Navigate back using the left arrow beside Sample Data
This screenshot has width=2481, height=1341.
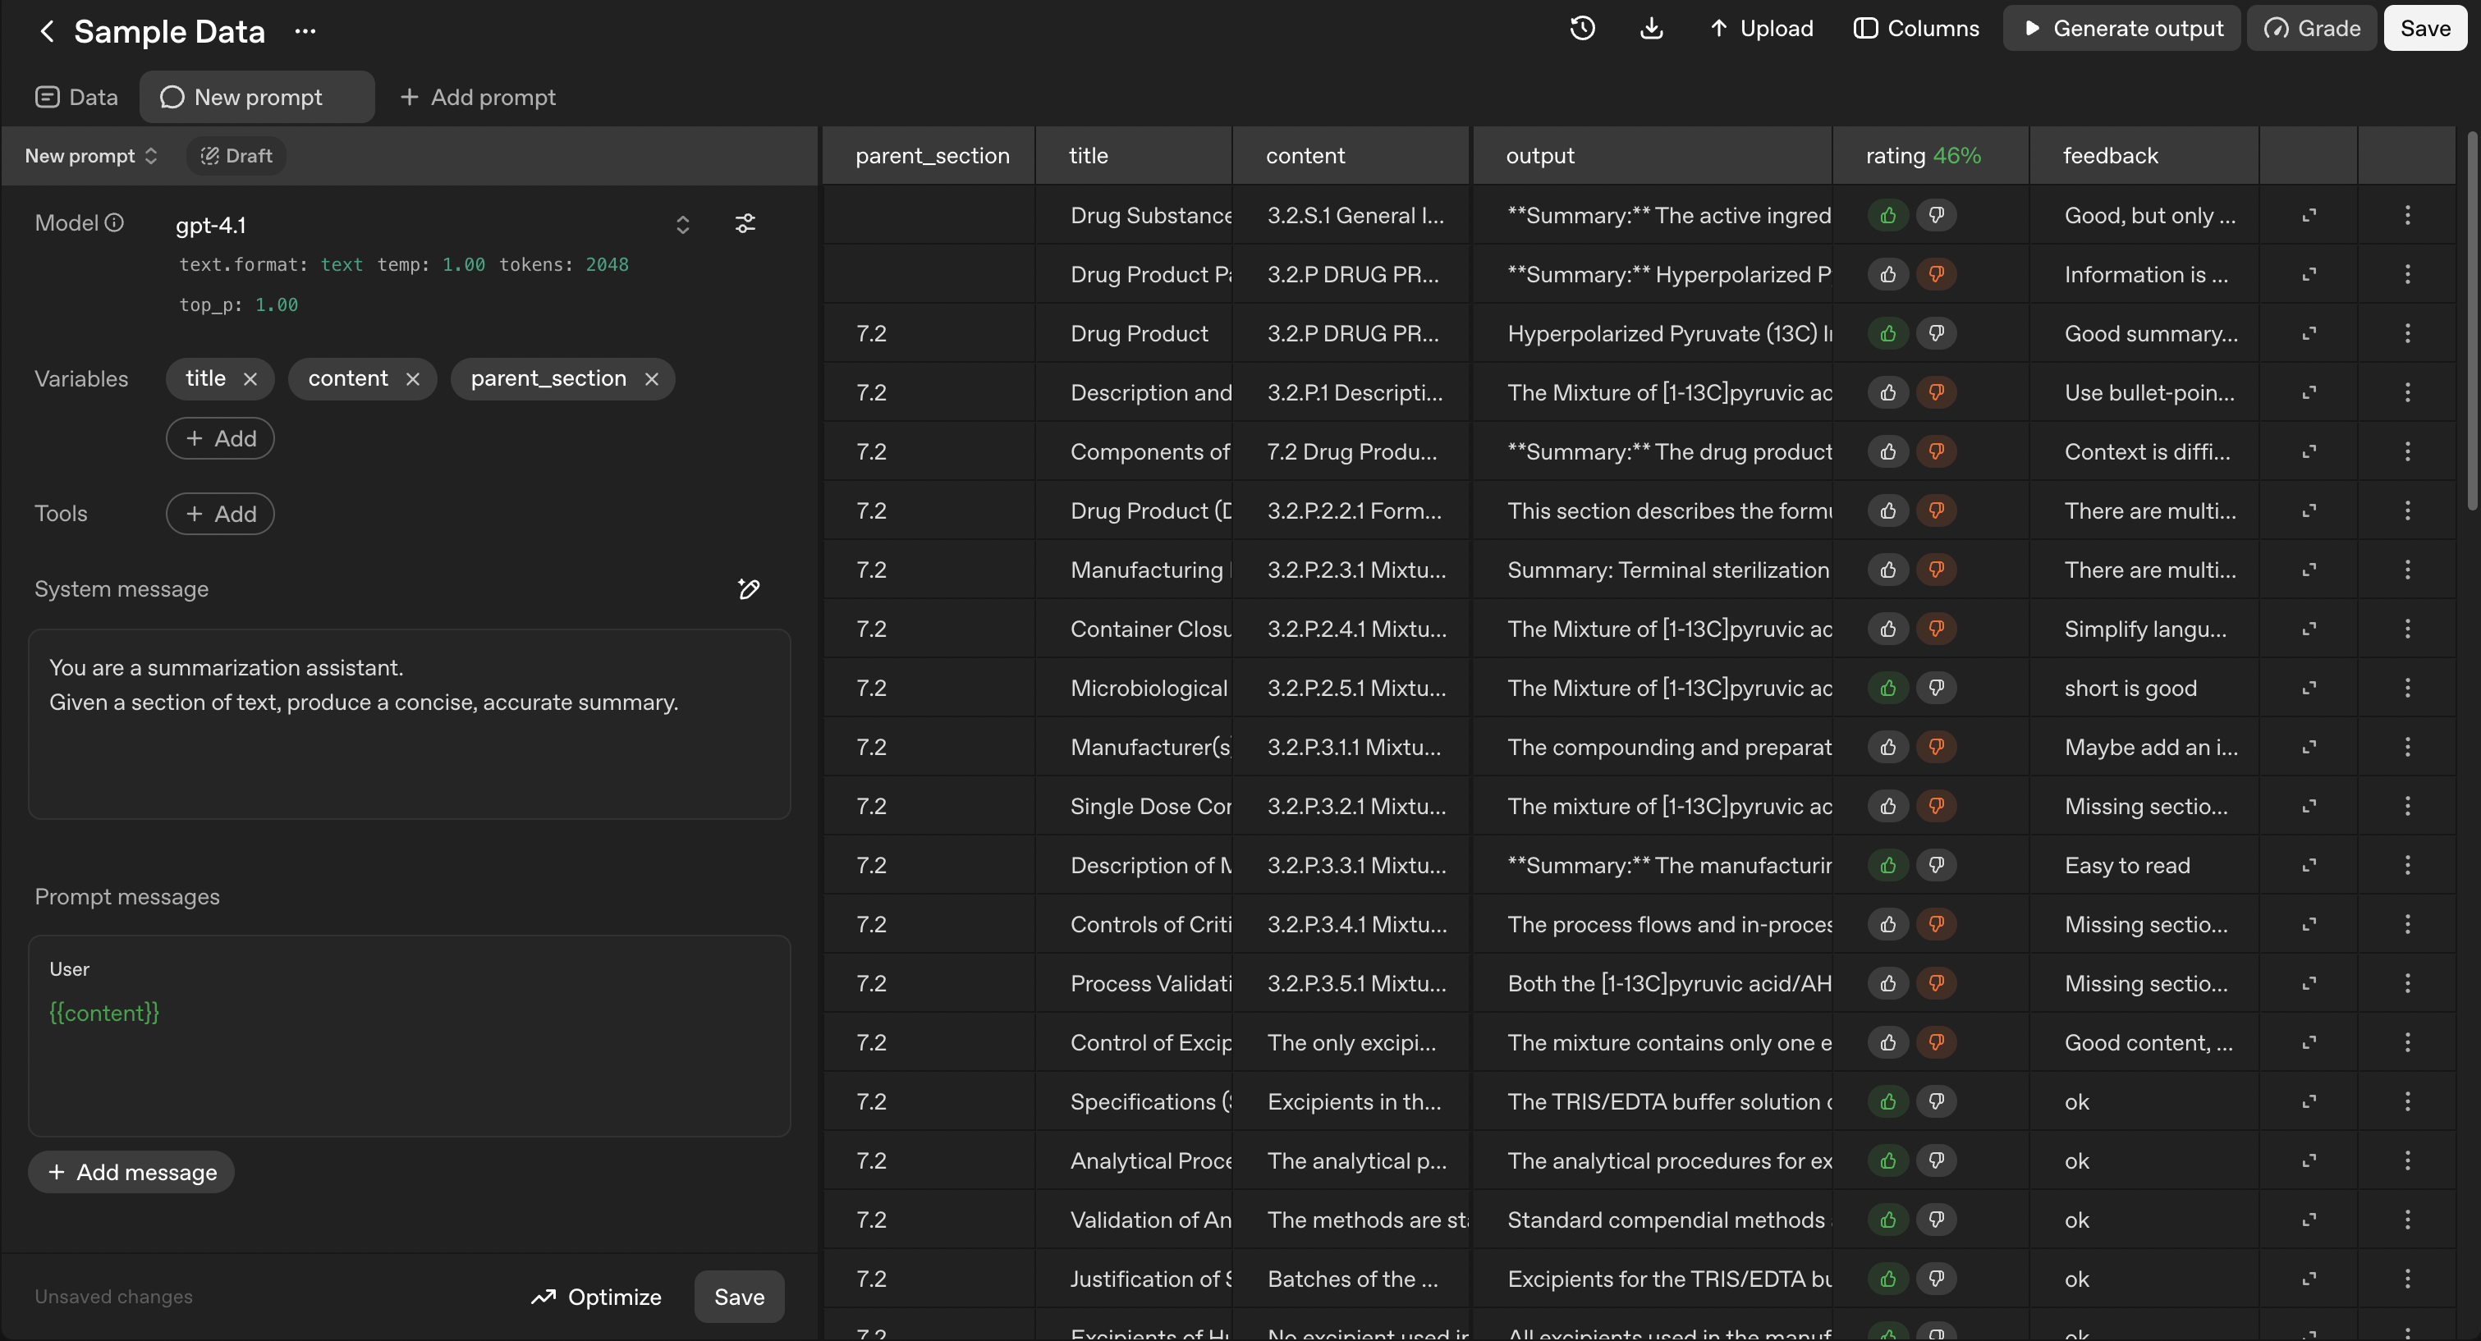[46, 31]
